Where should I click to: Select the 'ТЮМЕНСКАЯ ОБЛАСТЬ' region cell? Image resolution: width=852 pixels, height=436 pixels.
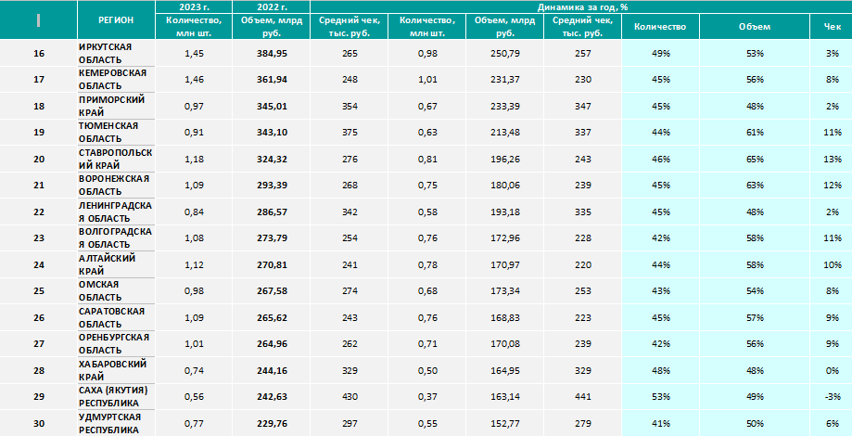[x=116, y=132]
